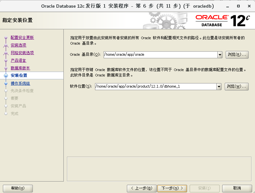Image resolution: width=255 pixels, height=193 pixels.
Task: Maximize the installer window
Action: click(x=238, y=6)
